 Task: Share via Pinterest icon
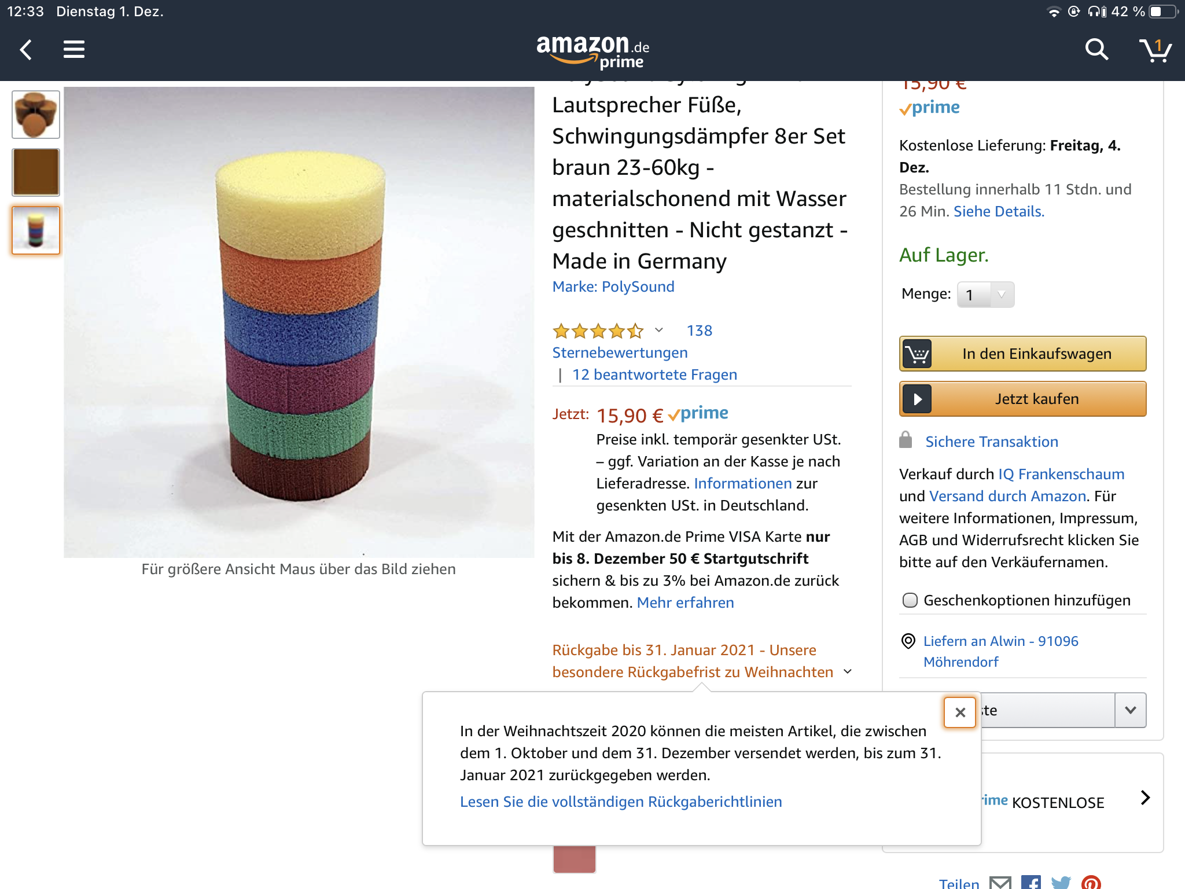(1091, 883)
